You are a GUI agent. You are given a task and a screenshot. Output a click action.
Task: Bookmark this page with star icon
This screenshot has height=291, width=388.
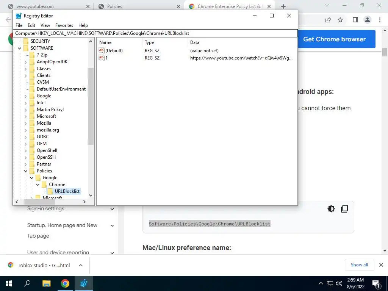(340, 20)
